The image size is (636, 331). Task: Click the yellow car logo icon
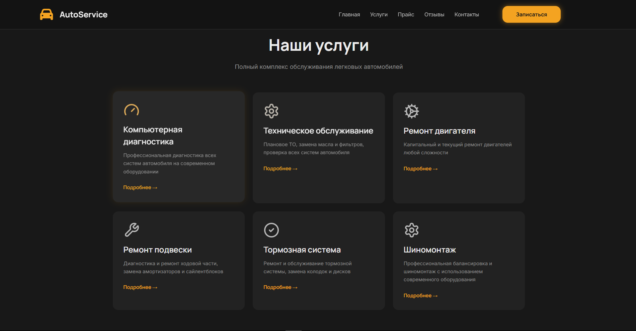coord(47,14)
